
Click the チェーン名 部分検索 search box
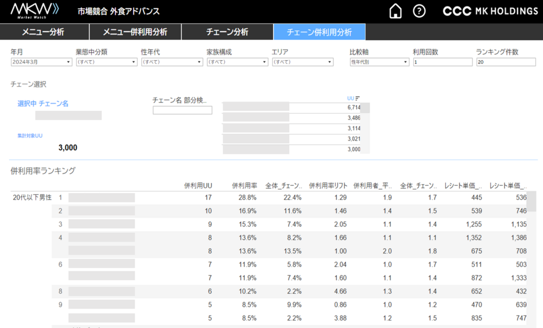(182, 110)
